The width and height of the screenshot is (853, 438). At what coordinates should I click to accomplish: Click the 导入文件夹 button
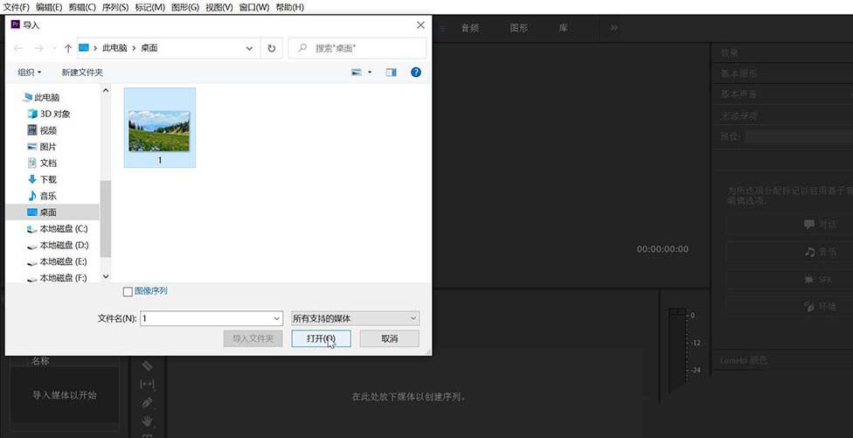pos(253,338)
